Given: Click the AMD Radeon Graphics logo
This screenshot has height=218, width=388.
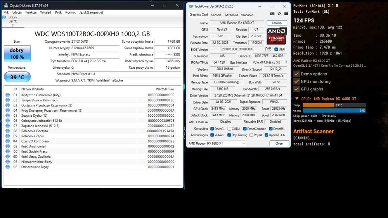Looking at the screenshot, I should click(x=276, y=36).
